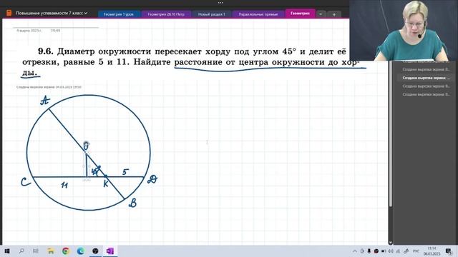Screen dimensions: 458x257
Task: Expand the "Повышение успеваемости 7 класс" notebook dropdown
Action: 52,13
